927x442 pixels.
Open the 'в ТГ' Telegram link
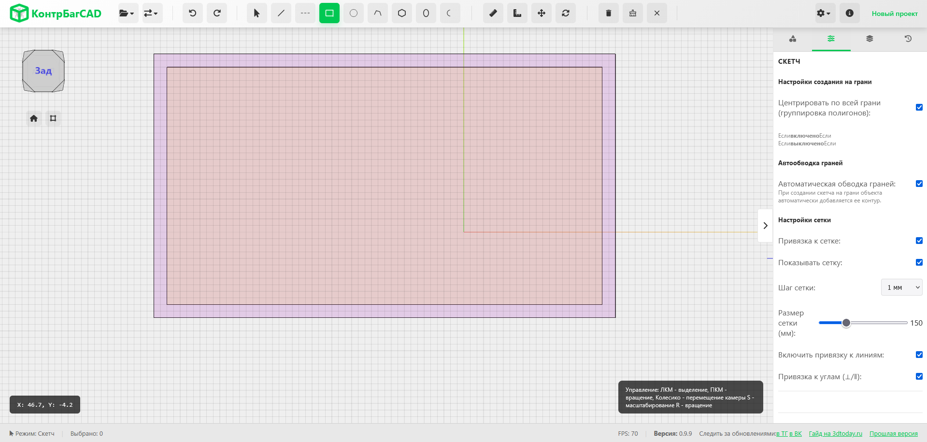[x=782, y=434]
